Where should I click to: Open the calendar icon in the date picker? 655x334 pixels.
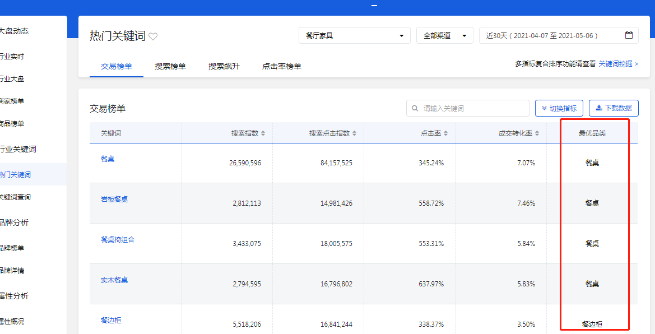pyautogui.click(x=629, y=34)
